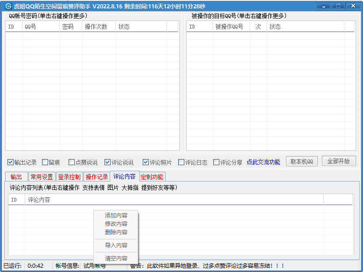363x272 pixels.
Task: Minimize the 虎妞QQ window
Action: pyautogui.click(x=324, y=6)
